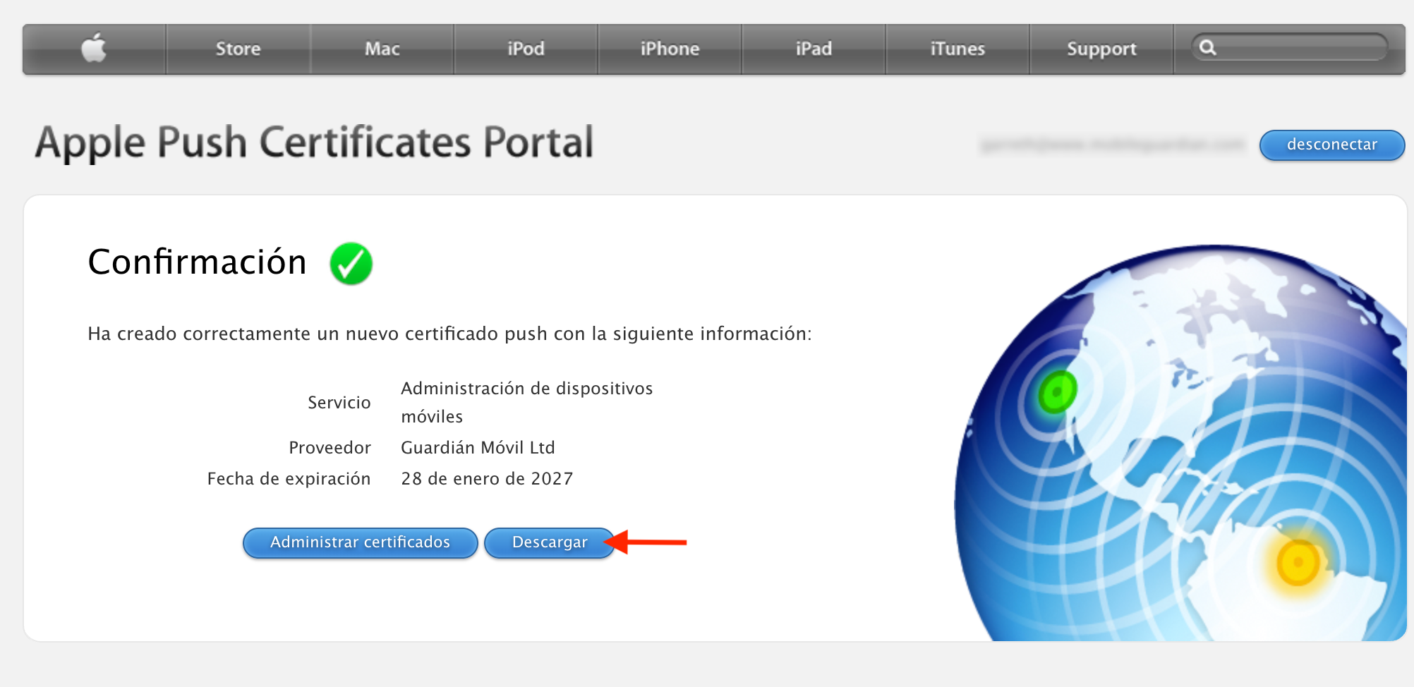
Task: Navigate to the iPad page
Action: coord(814,49)
